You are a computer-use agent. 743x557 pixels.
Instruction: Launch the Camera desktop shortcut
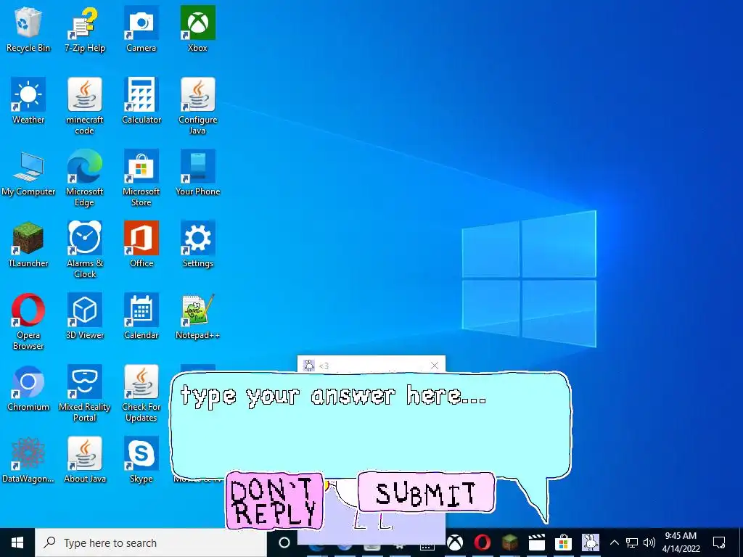(x=141, y=29)
